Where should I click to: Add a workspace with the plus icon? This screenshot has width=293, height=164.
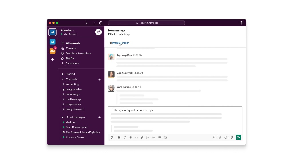click(53, 60)
